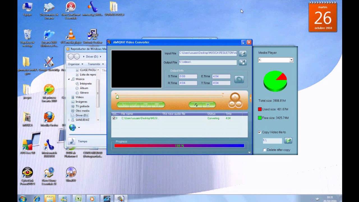Image resolution: width=359 pixels, height=202 pixels.
Task: Click the Time column header
Action: [234, 114]
